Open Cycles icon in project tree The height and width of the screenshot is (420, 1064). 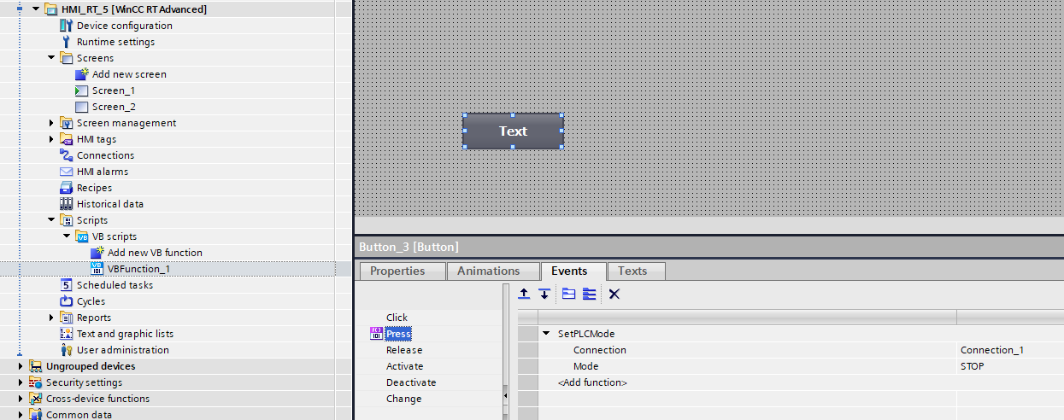click(66, 301)
